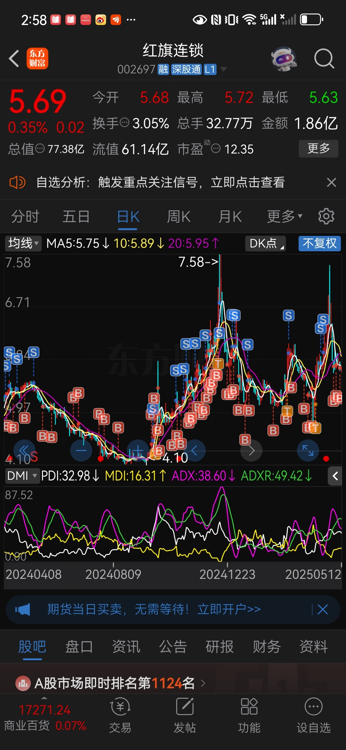
Task: Tap the 深股通 badge
Action: click(x=186, y=69)
